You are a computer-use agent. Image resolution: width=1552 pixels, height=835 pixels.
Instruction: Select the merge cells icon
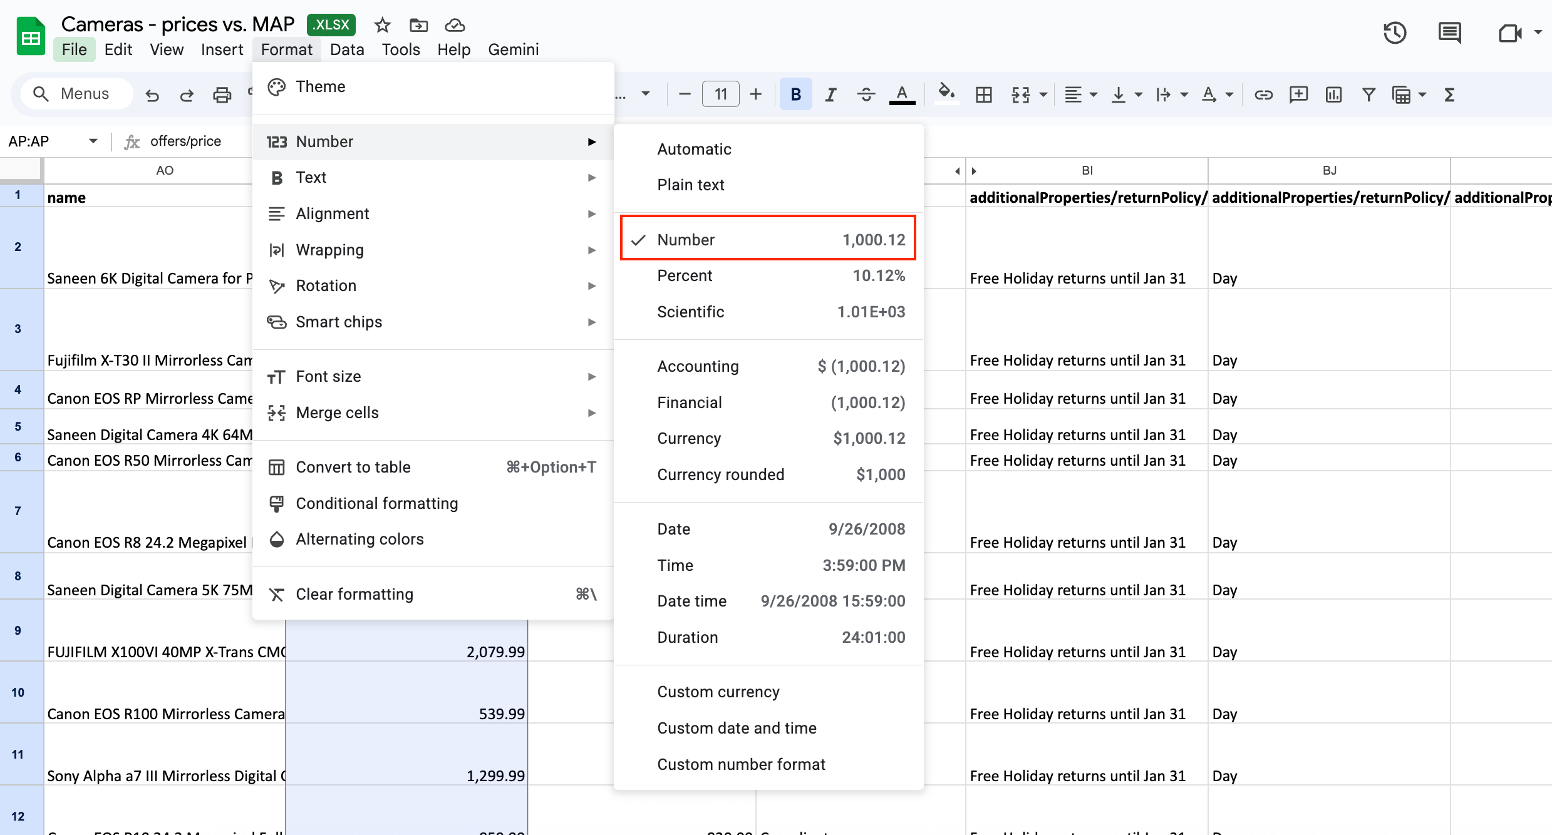[x=1022, y=94]
